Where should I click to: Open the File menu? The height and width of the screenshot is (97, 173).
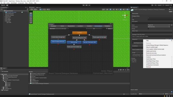click(x=1, y=3)
